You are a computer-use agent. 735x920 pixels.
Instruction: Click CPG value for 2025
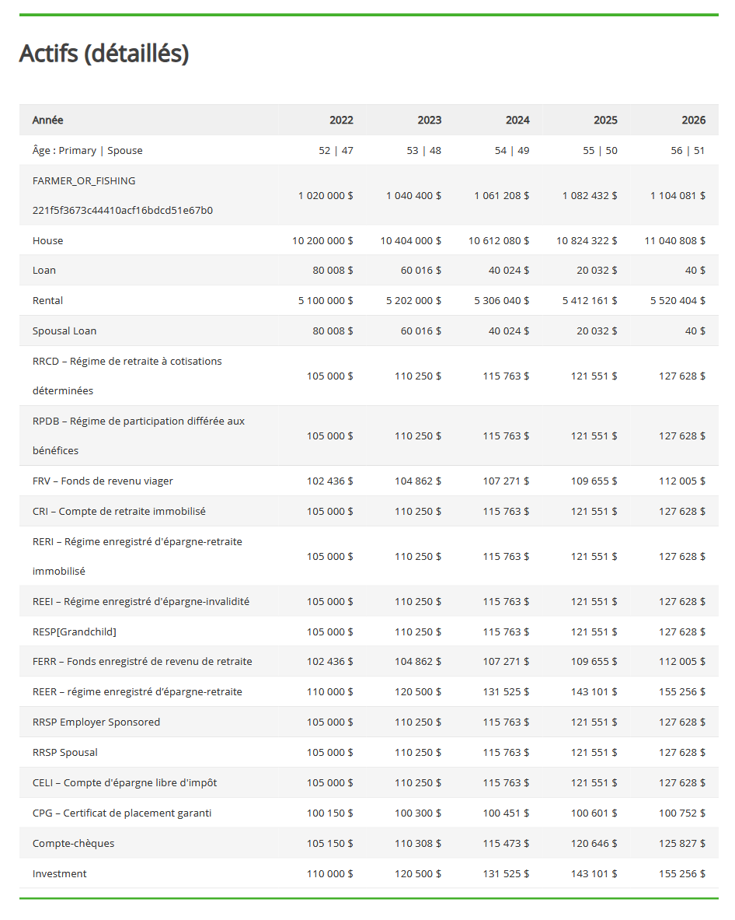pos(594,813)
